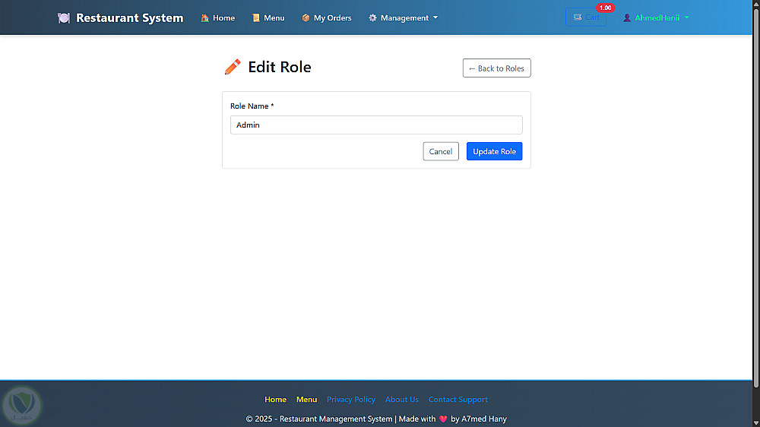Click the Restaurant System plate logo icon
This screenshot has width=760, height=427.
(64, 18)
